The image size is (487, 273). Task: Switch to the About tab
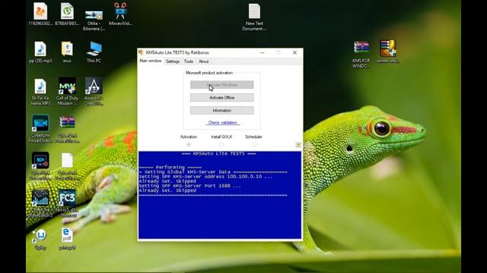204,61
